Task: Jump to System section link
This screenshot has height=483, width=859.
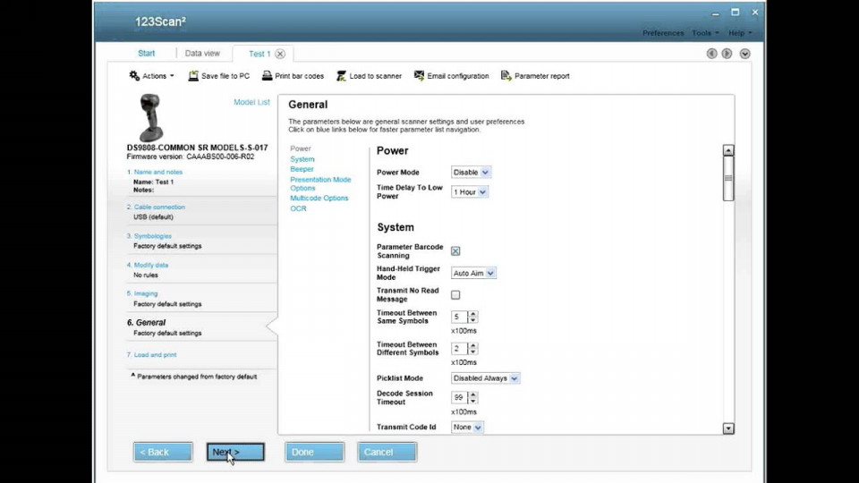Action: pyautogui.click(x=302, y=159)
